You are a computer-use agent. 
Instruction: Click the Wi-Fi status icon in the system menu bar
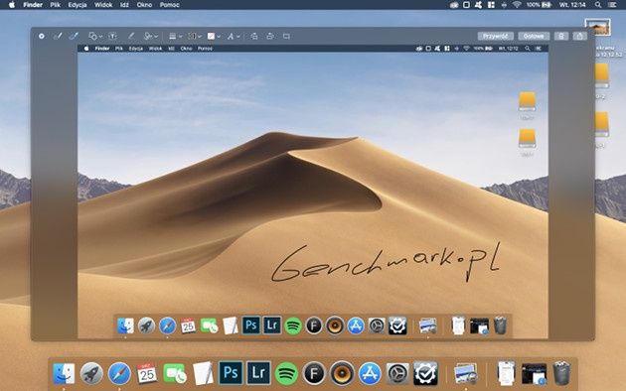(517, 5)
